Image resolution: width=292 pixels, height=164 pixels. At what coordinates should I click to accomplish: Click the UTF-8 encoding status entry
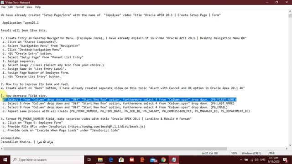(271, 153)
